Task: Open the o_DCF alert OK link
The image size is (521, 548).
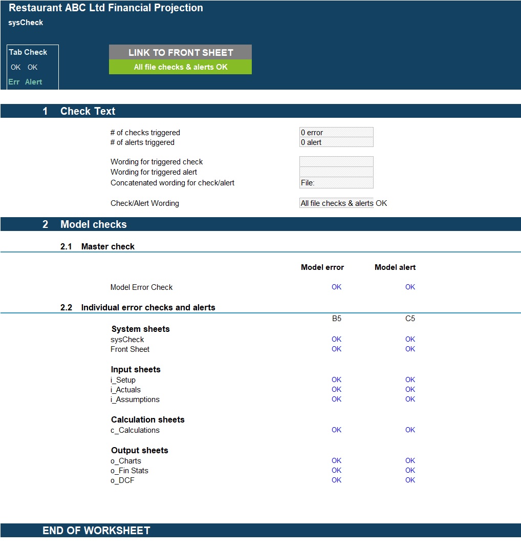Action: coord(410,480)
